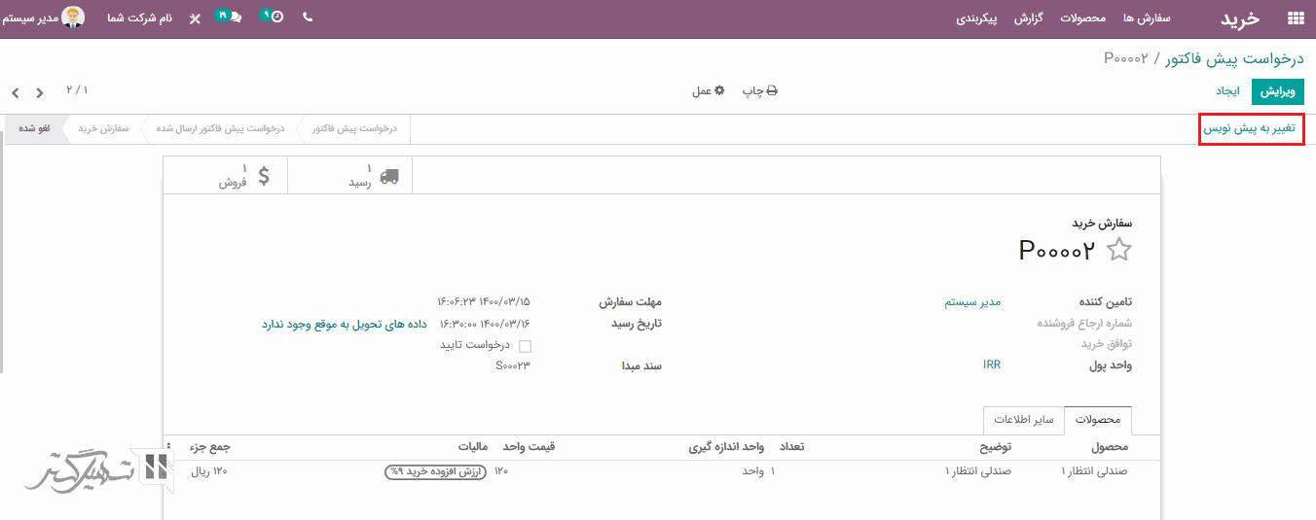Mark order P00002 with the star
Screen dimensions: 1316x520
pyautogui.click(x=1119, y=250)
